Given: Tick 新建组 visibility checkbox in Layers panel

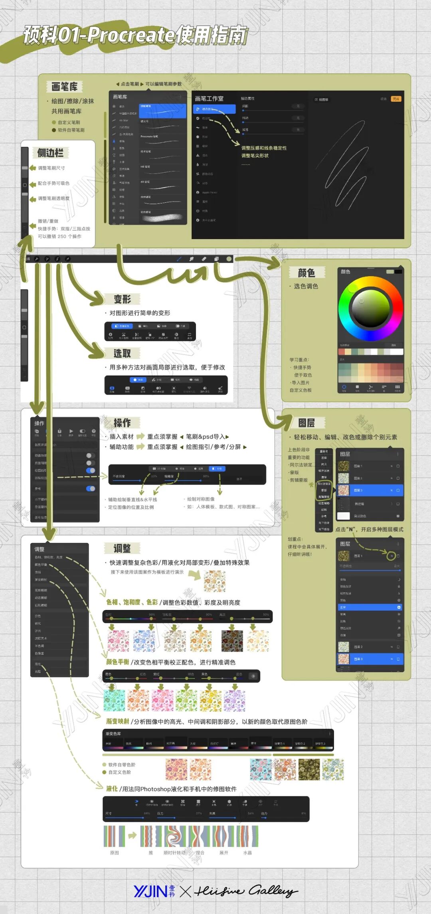Looking at the screenshot, I should click(398, 504).
